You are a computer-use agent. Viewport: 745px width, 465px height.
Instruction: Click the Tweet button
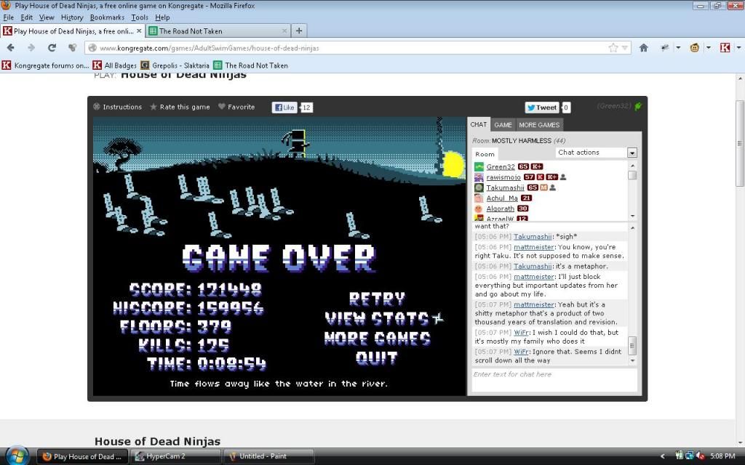tap(541, 108)
